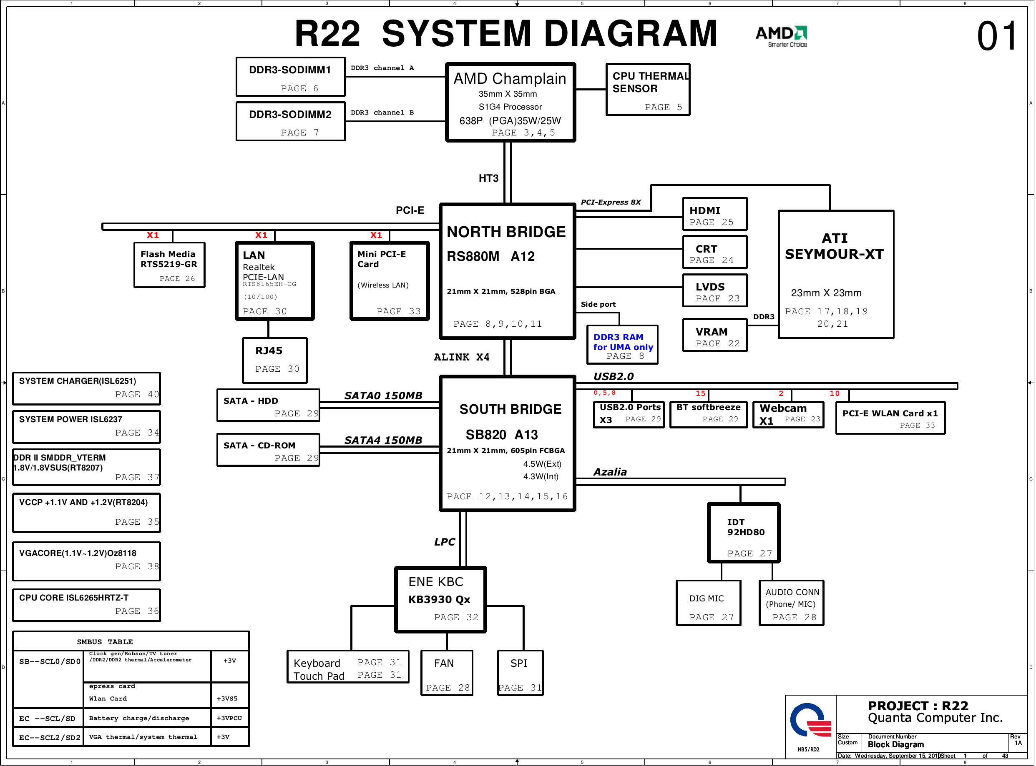Viewport: 1036px width, 766px height.
Task: Click the Battery charge/discharge cell
Action: 147,718
